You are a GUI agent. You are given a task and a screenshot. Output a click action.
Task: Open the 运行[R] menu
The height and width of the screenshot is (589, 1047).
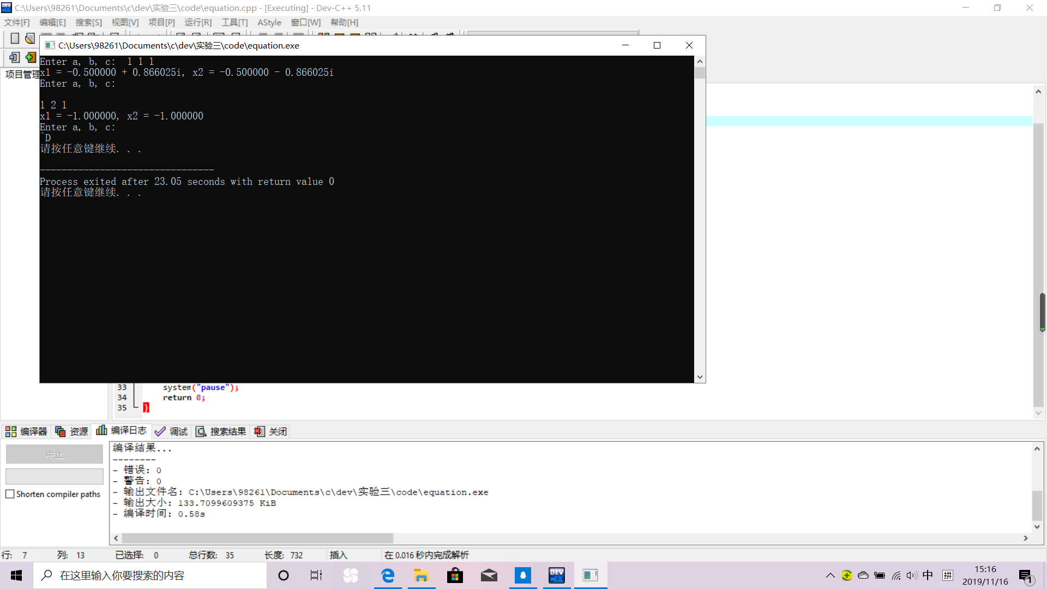197,22
